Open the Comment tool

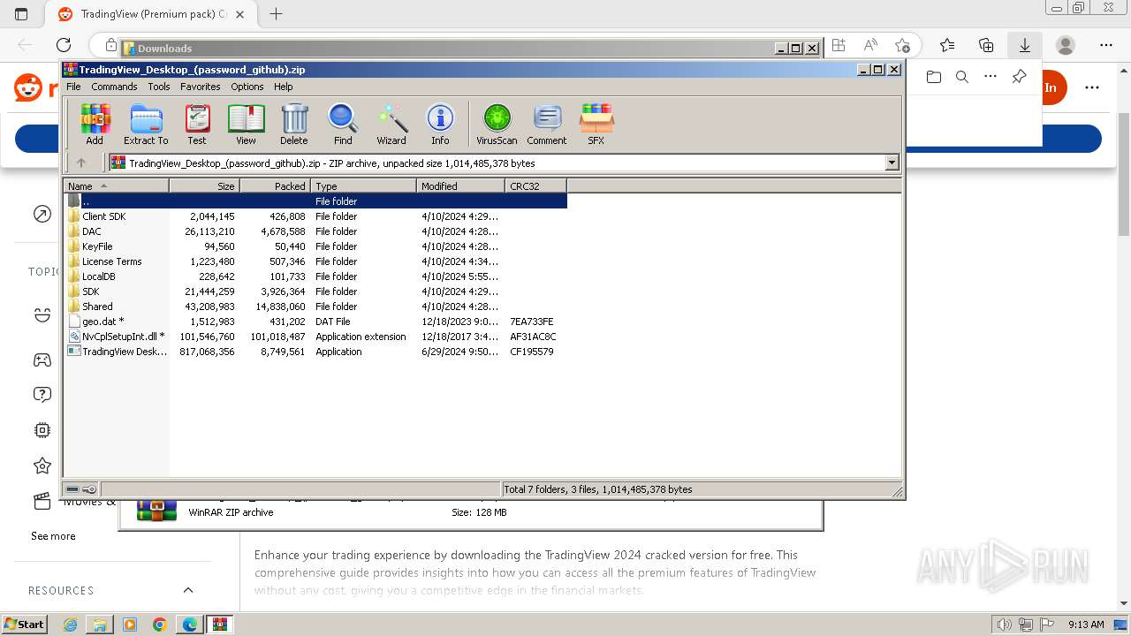pos(547,125)
